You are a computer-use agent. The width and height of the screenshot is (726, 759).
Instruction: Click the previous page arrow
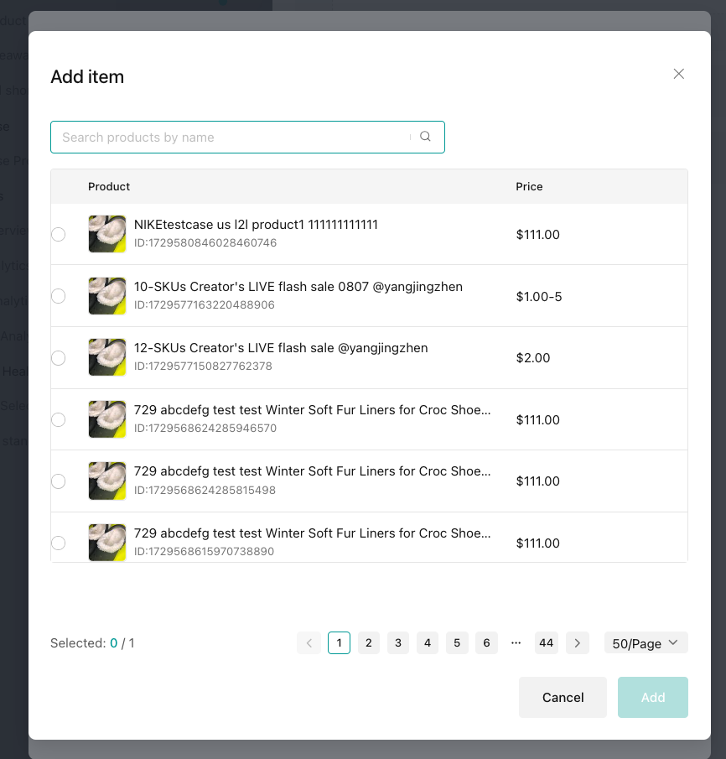[x=309, y=643]
